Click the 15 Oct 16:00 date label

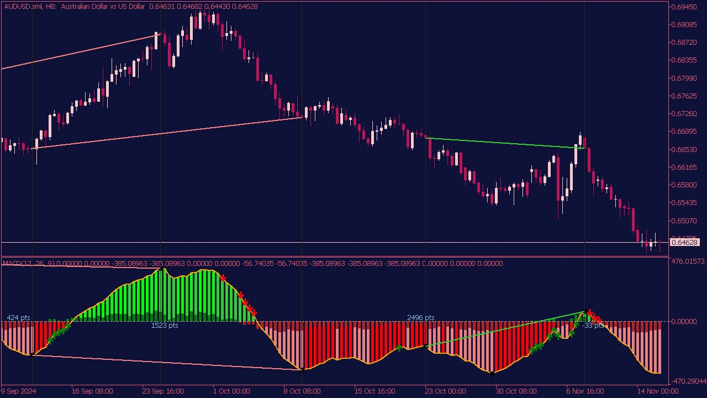[x=375, y=391]
